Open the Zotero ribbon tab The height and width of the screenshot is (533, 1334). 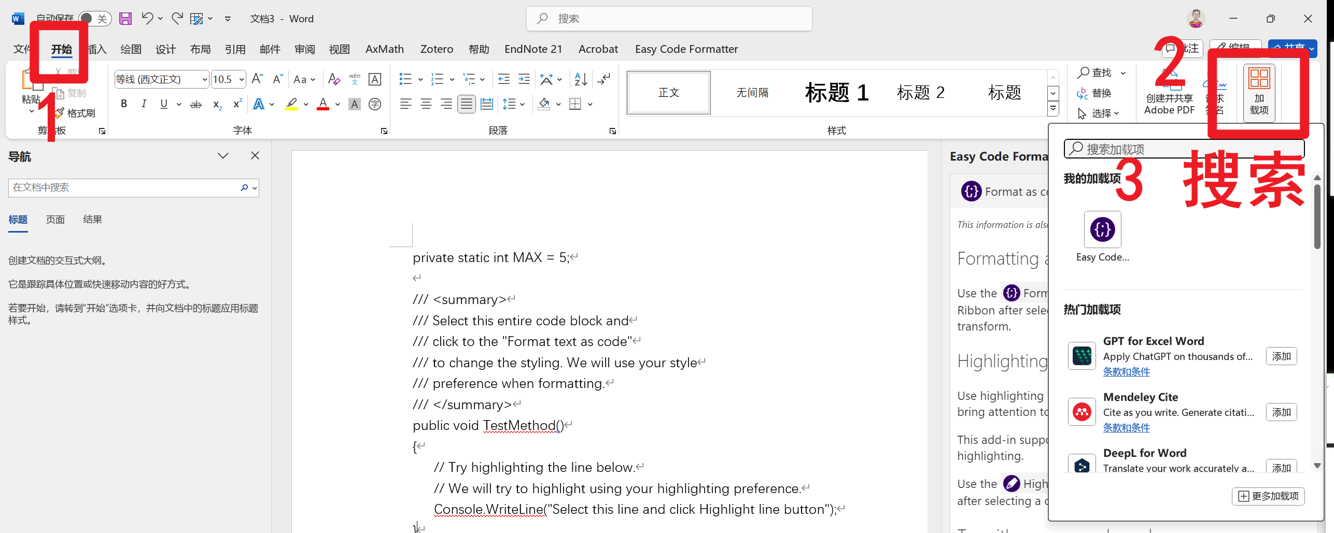437,49
